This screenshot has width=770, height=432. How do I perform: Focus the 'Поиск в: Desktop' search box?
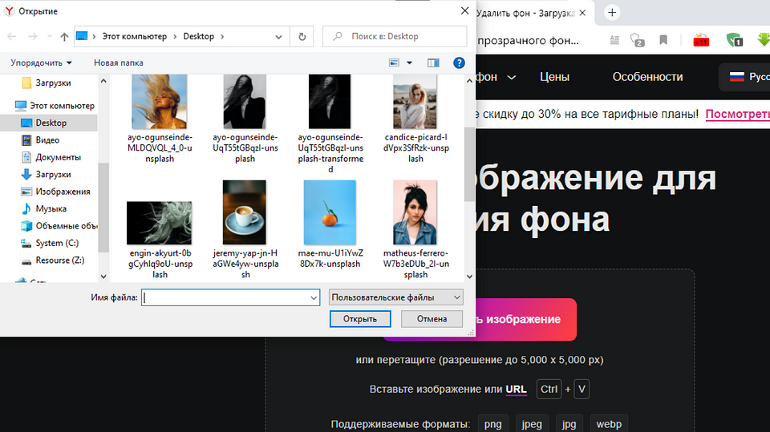(x=395, y=36)
